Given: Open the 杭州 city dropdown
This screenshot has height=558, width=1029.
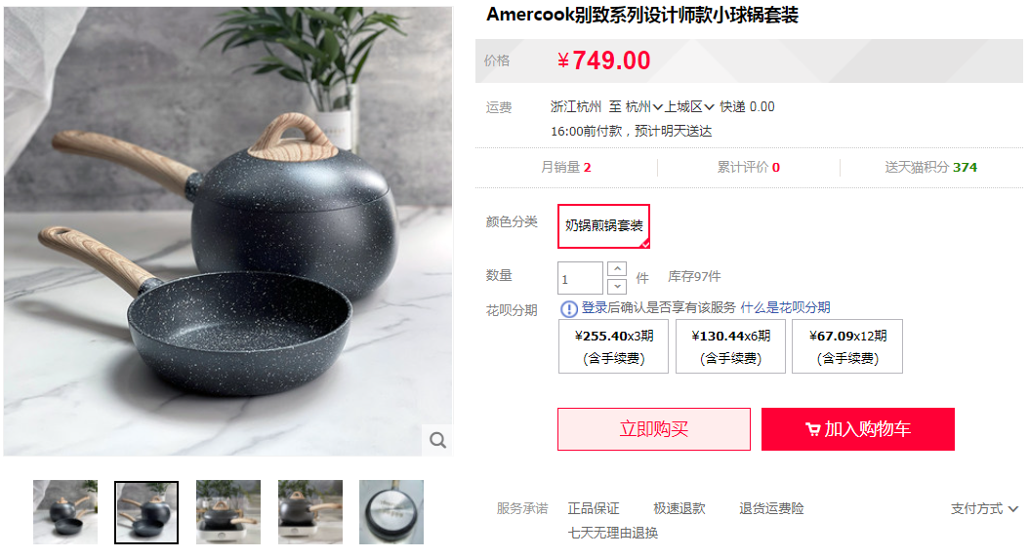Looking at the screenshot, I should pyautogui.click(x=643, y=107).
